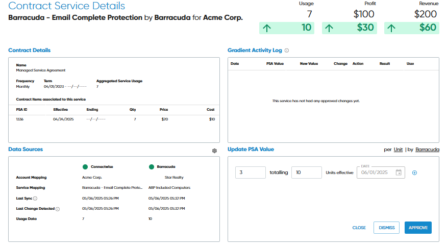Click info icon next to Last Change Detected
This screenshot has width=447, height=246.
tap(58, 209)
